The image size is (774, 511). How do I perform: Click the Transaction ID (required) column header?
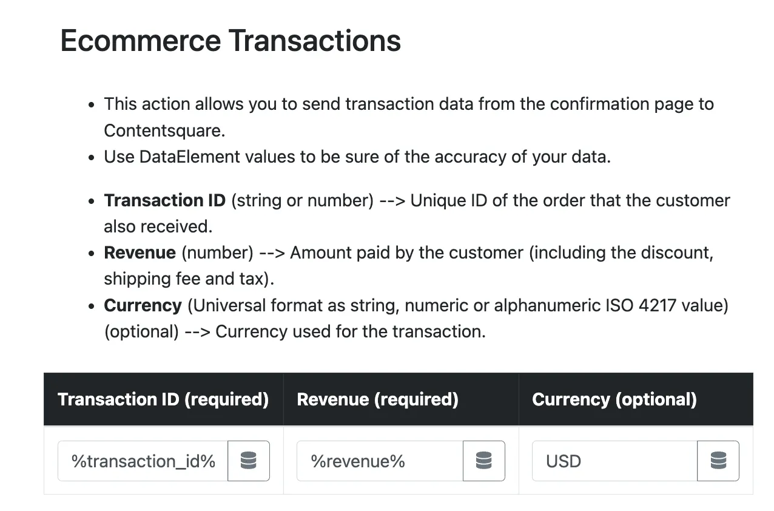[163, 399]
